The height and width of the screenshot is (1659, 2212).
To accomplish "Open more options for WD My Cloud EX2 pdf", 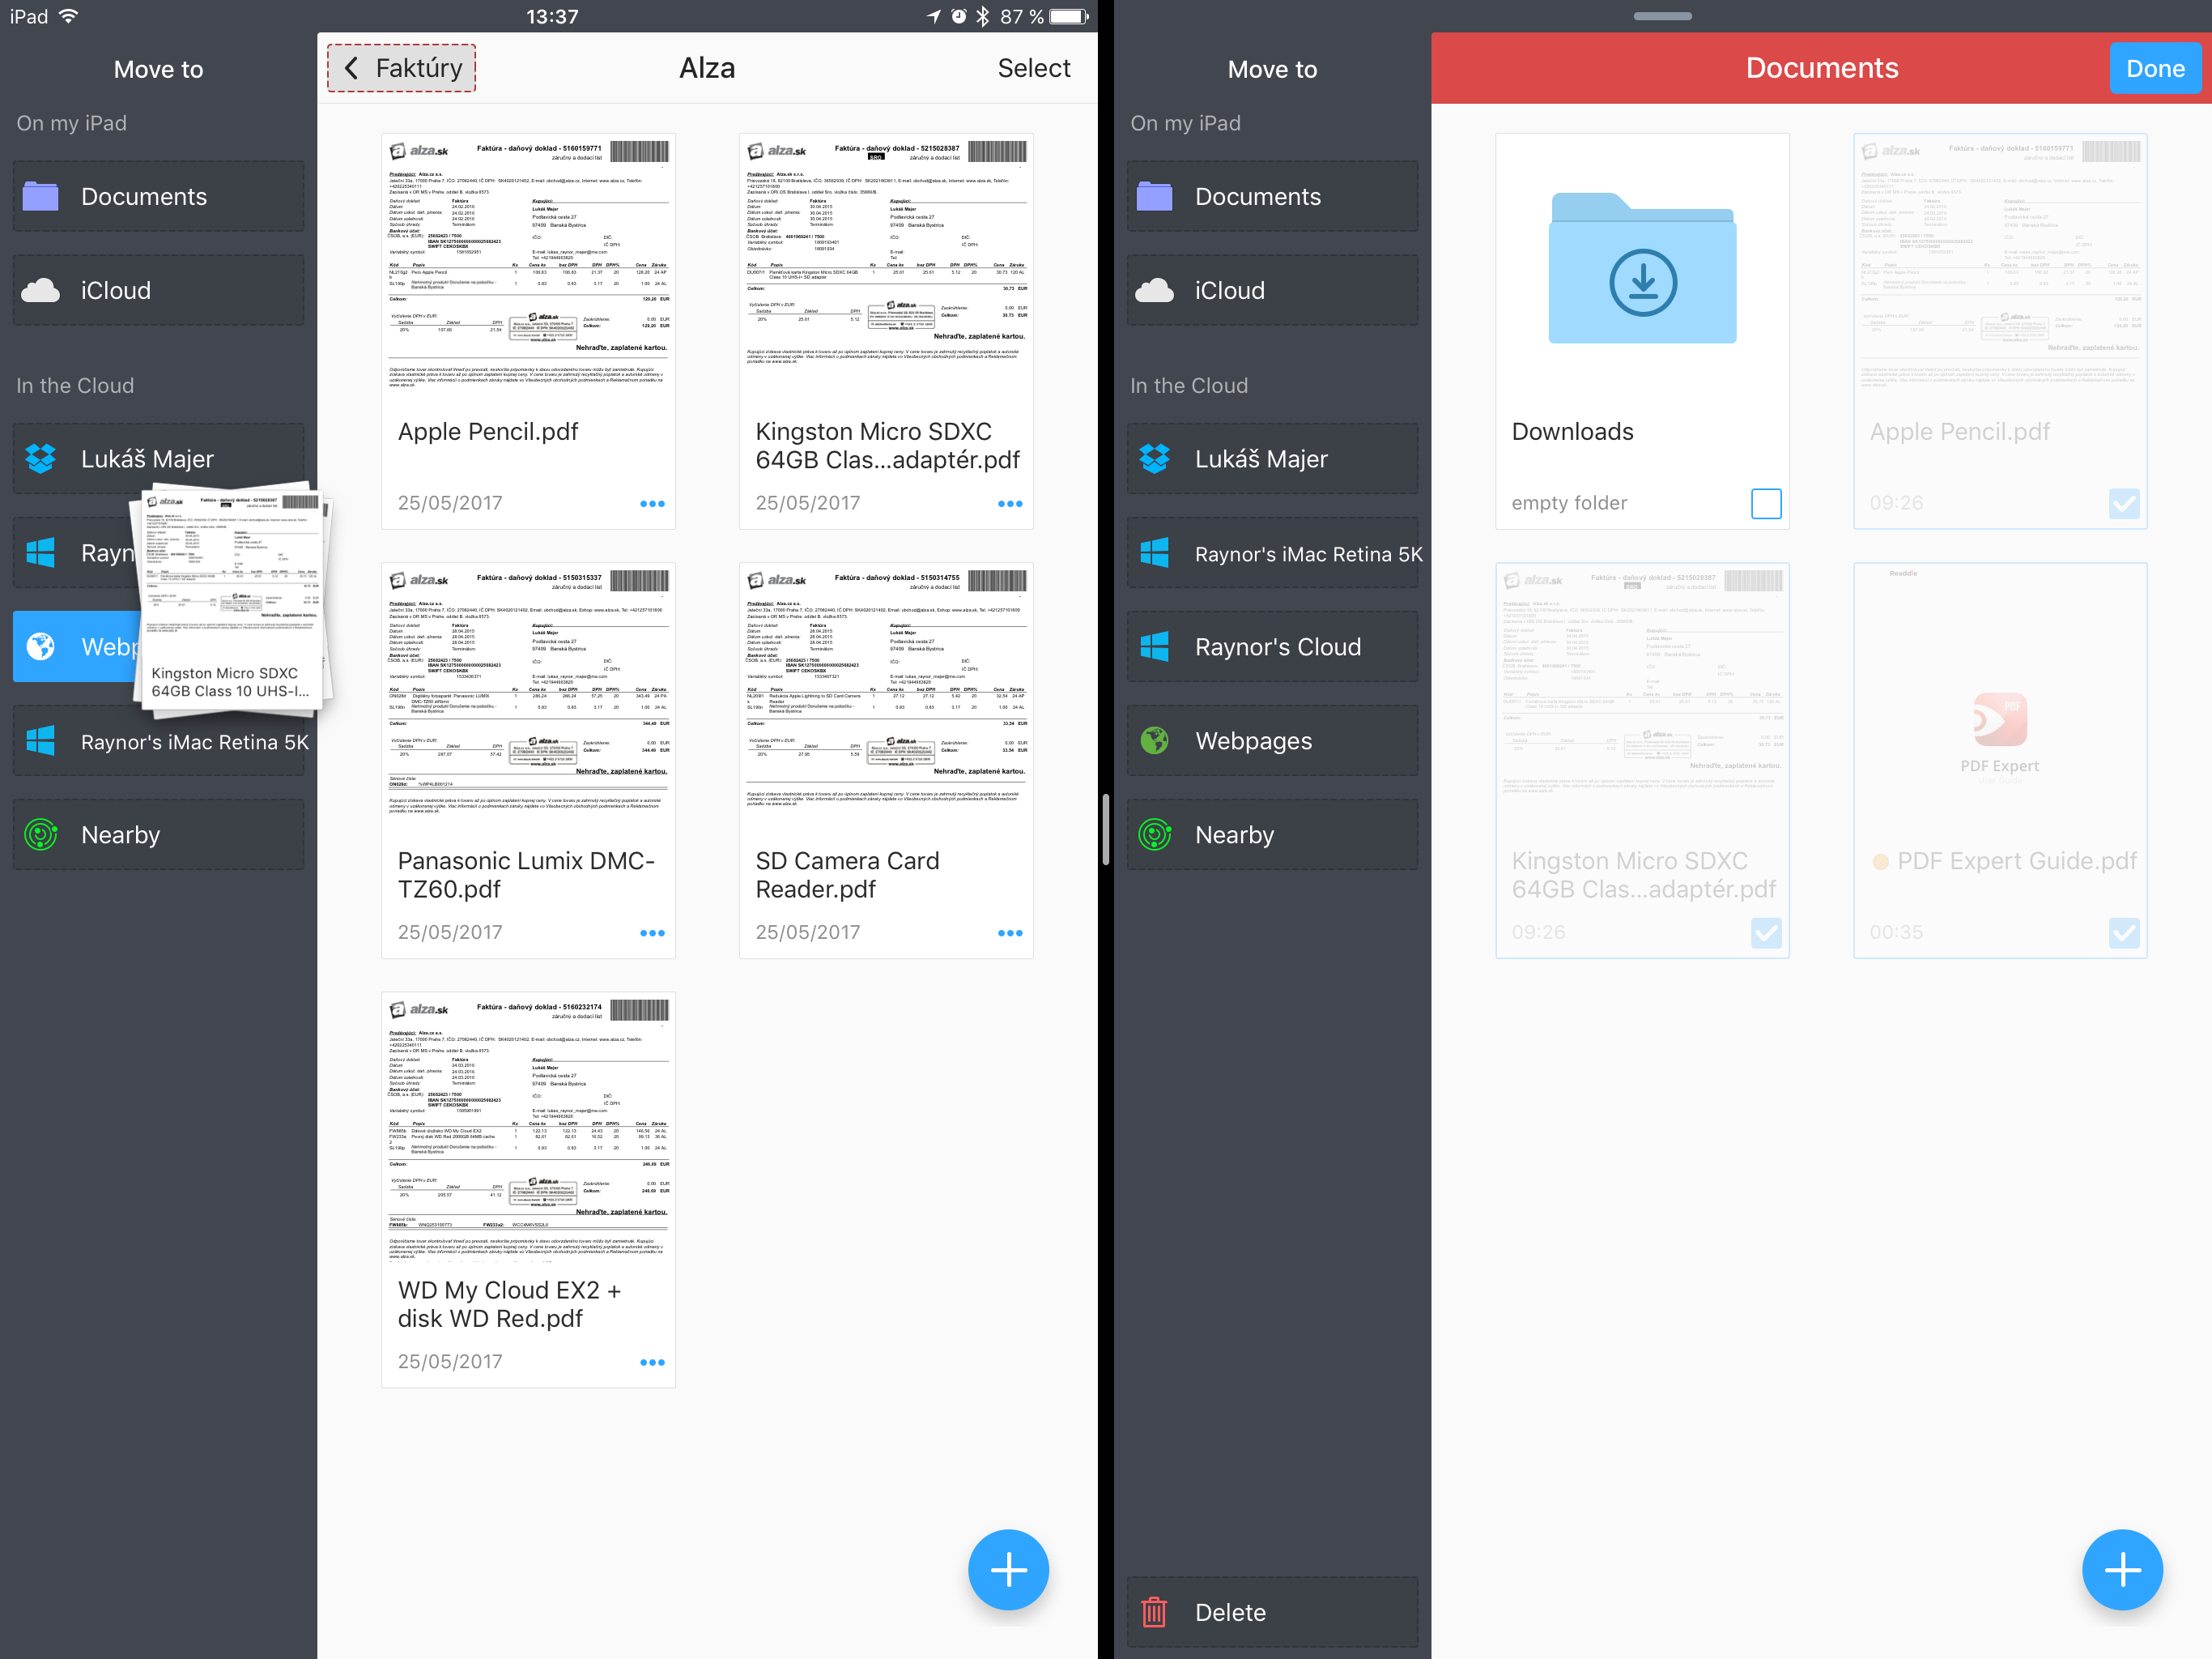I will pos(652,1362).
